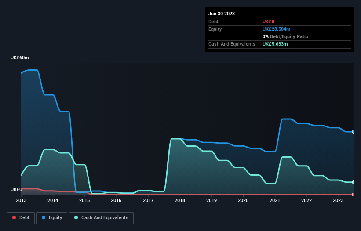Click the 0% Debt/Equity Ratio text

pyautogui.click(x=285, y=36)
